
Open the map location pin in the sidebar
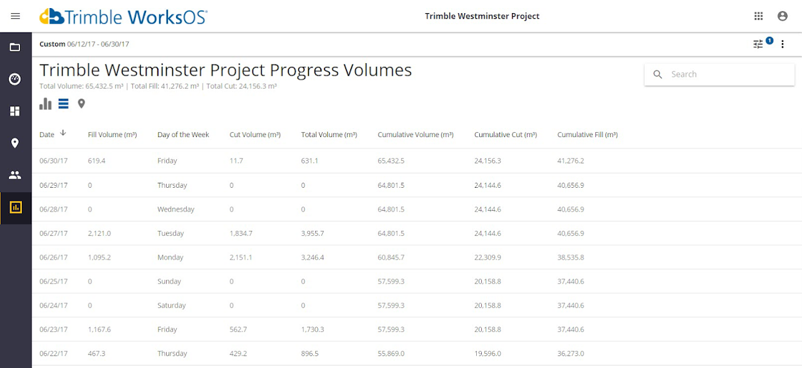(15, 143)
